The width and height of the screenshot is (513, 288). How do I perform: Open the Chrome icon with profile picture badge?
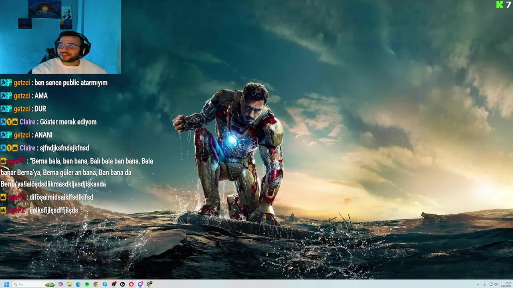click(x=149, y=284)
